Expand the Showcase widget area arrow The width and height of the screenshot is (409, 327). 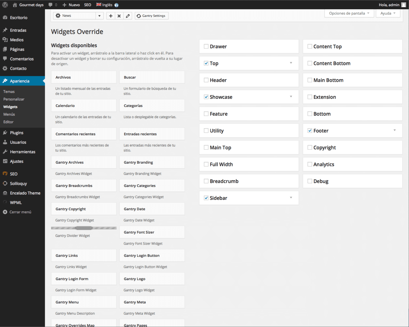[291, 97]
